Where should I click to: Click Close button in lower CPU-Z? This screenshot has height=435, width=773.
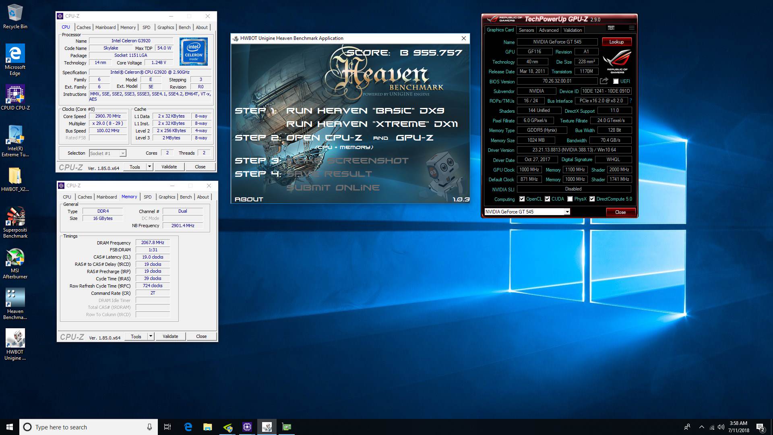pos(201,336)
